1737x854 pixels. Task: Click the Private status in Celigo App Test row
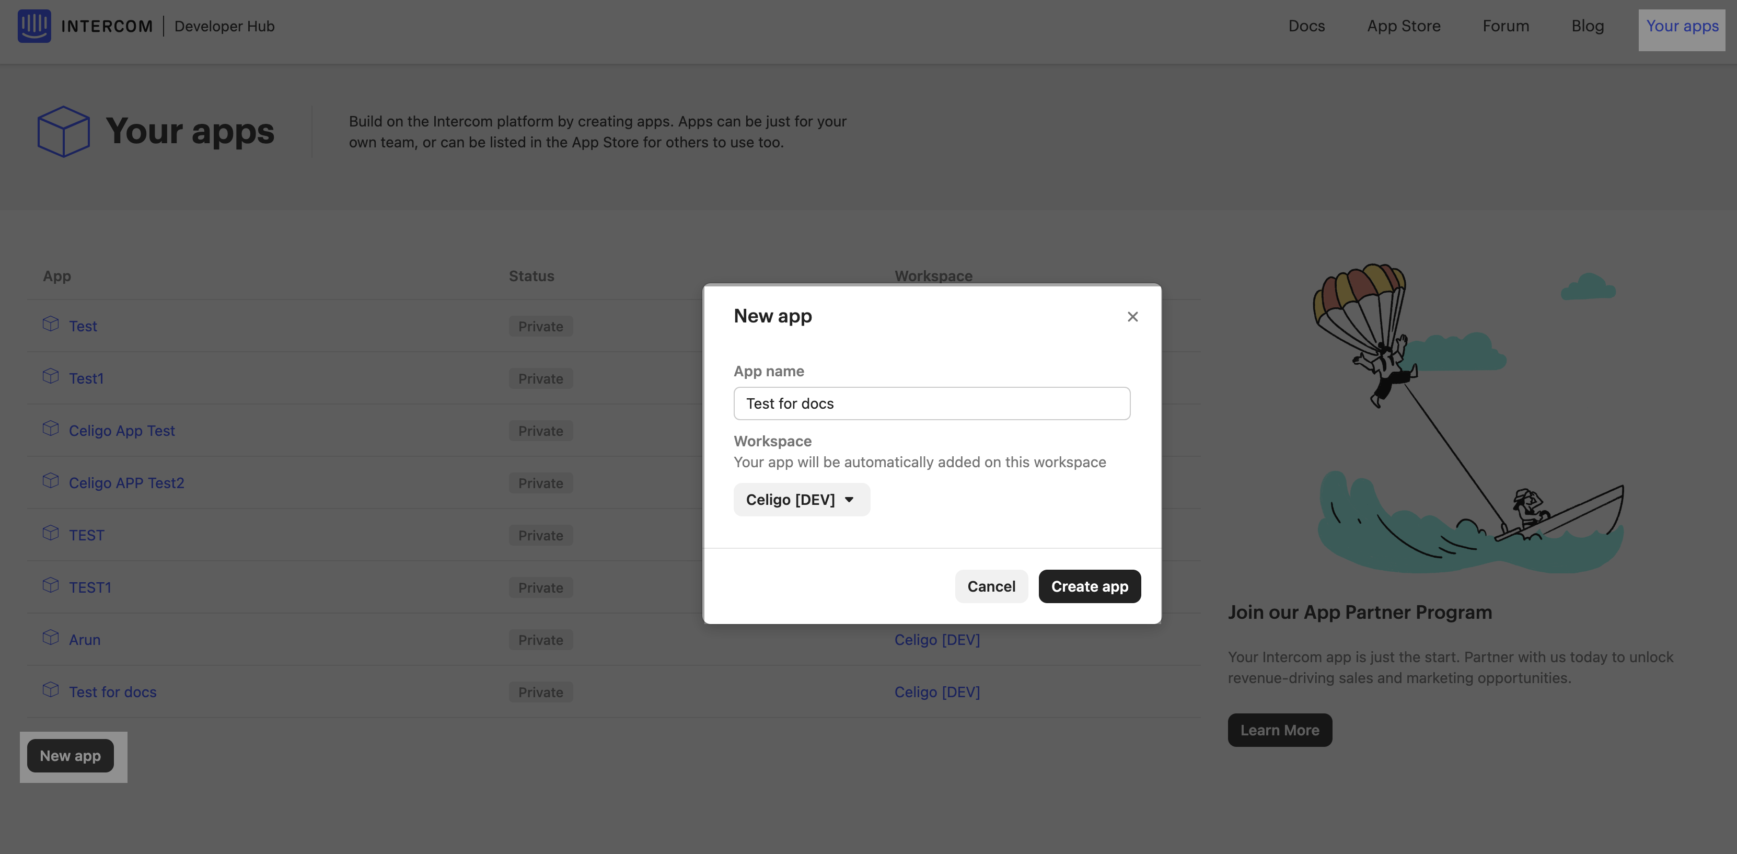(x=541, y=431)
